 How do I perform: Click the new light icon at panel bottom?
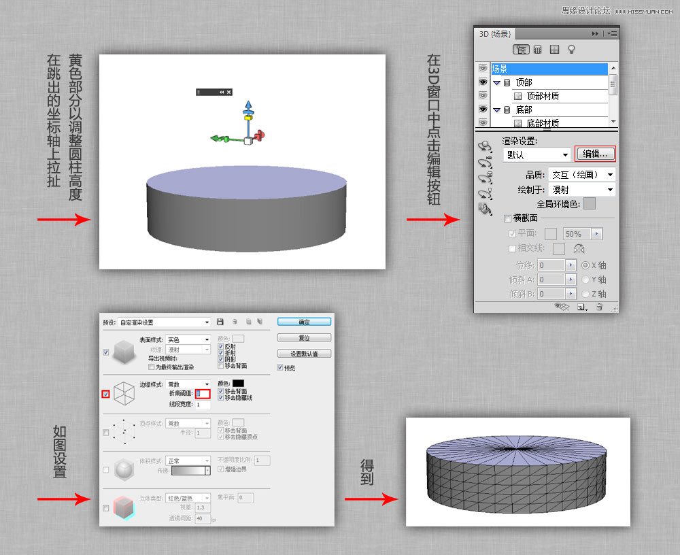pos(583,307)
